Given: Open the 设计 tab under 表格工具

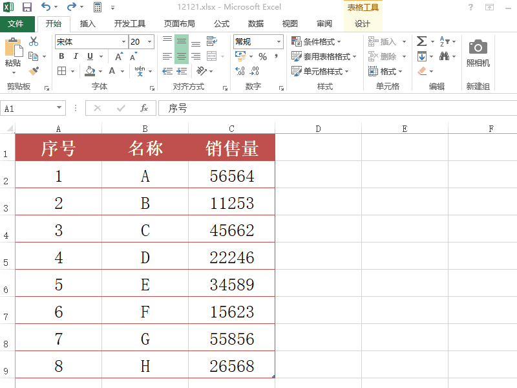Looking at the screenshot, I should (362, 20).
